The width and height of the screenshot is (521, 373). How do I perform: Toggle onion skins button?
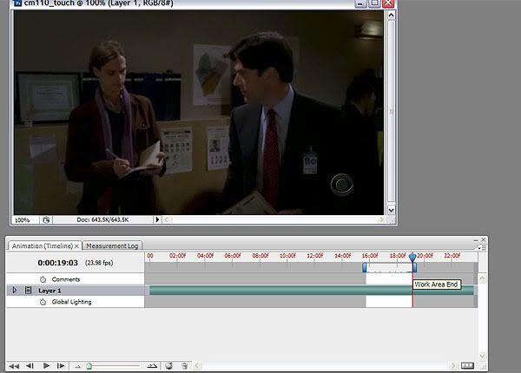[x=168, y=366]
